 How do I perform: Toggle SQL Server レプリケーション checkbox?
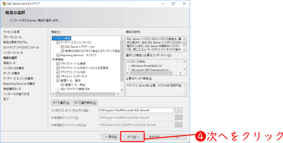coord(62,47)
